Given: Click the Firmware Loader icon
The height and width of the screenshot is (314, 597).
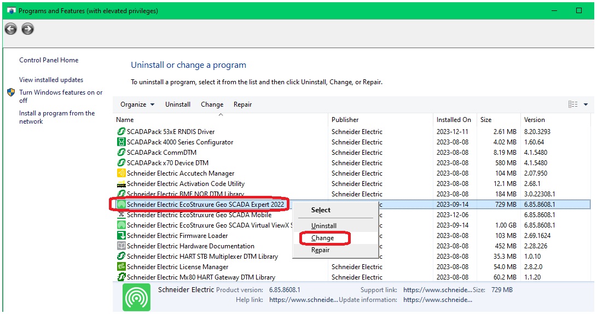Looking at the screenshot, I should [121, 236].
